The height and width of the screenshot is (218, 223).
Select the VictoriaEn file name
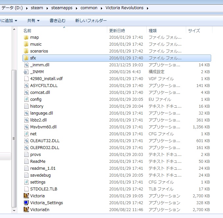click(x=40, y=209)
